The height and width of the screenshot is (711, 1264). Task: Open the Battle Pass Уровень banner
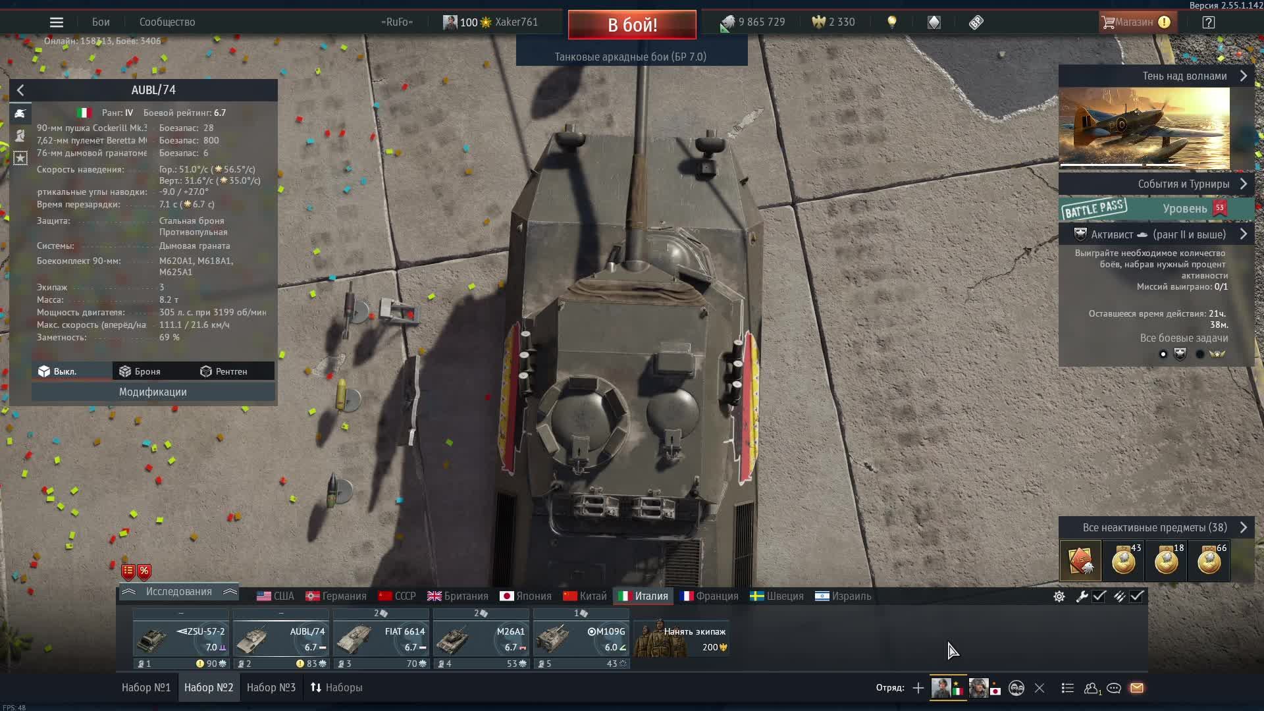coord(1157,209)
